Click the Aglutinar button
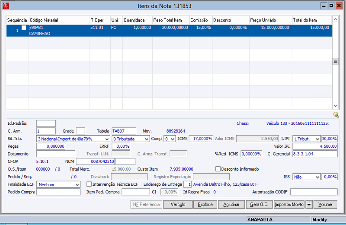 [x=231, y=205]
